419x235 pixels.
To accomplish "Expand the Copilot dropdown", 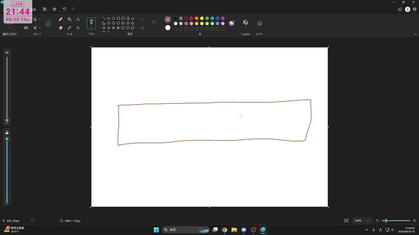I will pyautogui.click(x=246, y=27).
